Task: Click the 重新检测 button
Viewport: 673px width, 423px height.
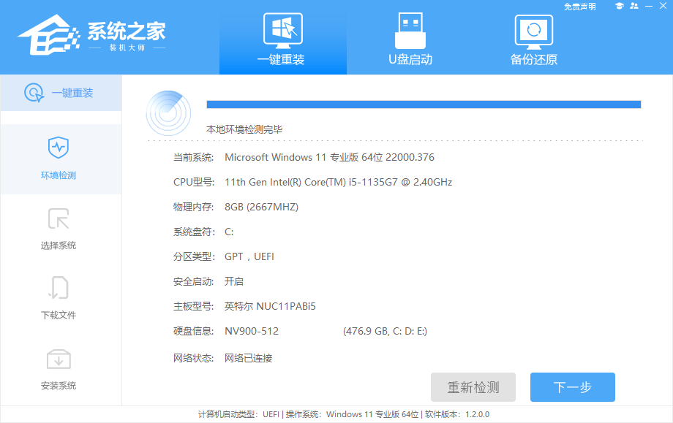Action: pos(473,387)
